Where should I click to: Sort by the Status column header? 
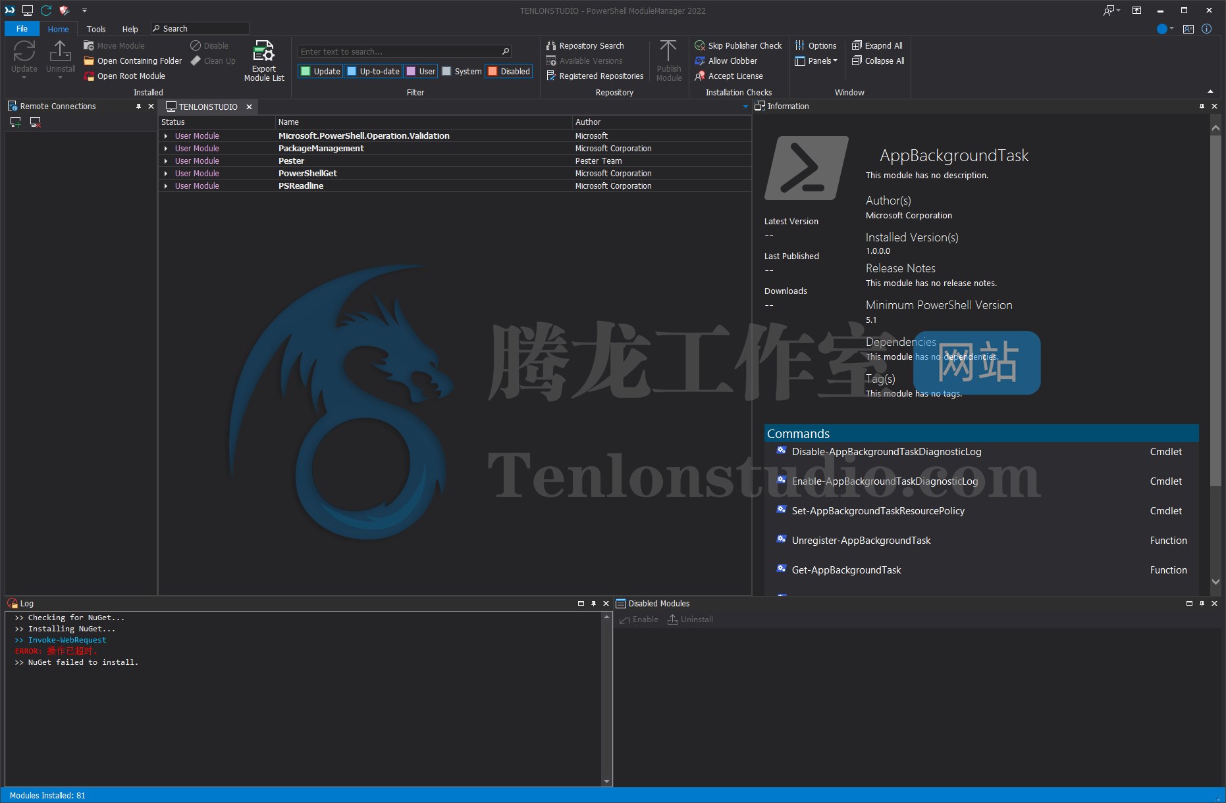click(x=217, y=122)
